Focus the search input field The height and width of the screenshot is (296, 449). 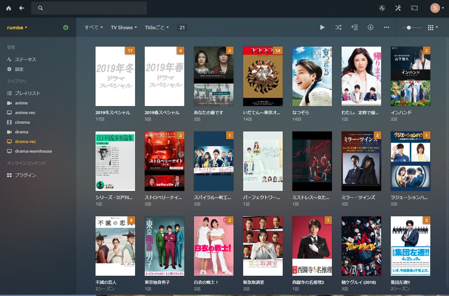pyautogui.click(x=89, y=8)
